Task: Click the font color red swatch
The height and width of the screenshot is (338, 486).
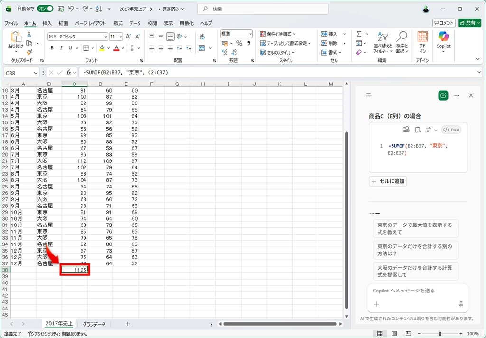Action: click(116, 48)
